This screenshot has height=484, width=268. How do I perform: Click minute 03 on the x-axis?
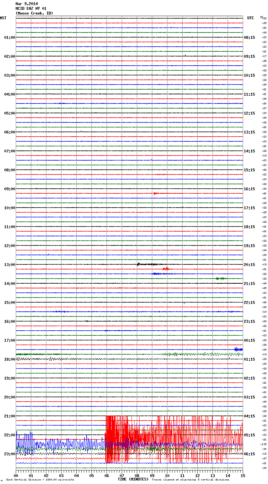pos(61,475)
